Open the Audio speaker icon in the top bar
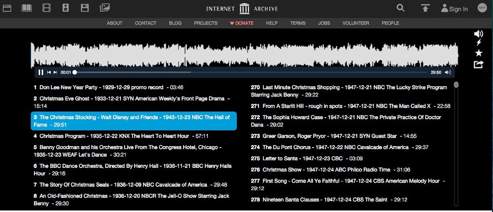493x212 pixels. [x=65, y=8]
